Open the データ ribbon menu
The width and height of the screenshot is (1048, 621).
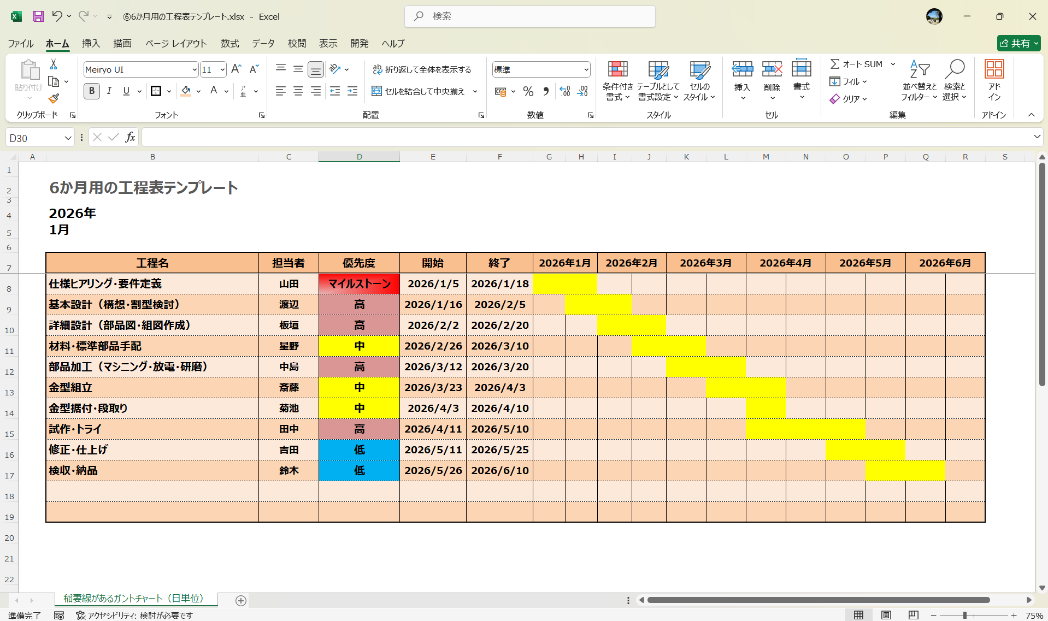262,43
